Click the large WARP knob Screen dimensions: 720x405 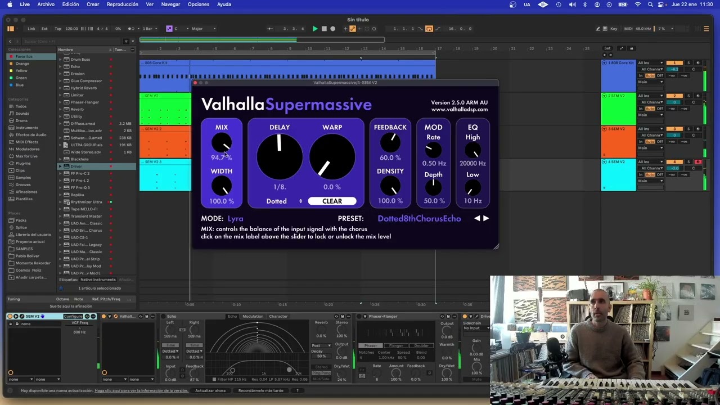[332, 156]
